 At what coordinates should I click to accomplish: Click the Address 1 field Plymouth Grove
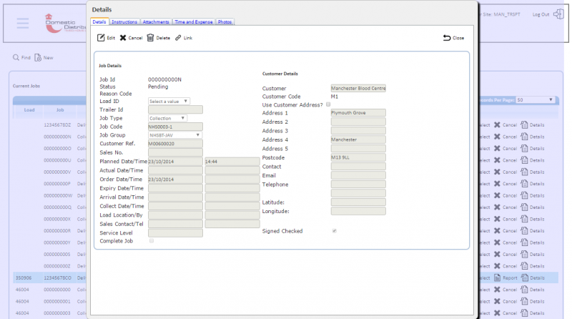click(358, 113)
